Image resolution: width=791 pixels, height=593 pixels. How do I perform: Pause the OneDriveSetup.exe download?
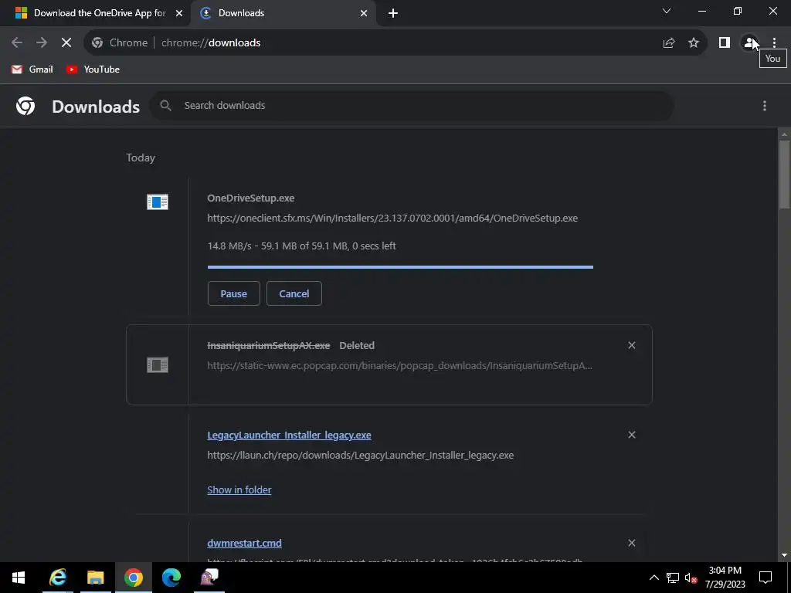click(x=233, y=293)
